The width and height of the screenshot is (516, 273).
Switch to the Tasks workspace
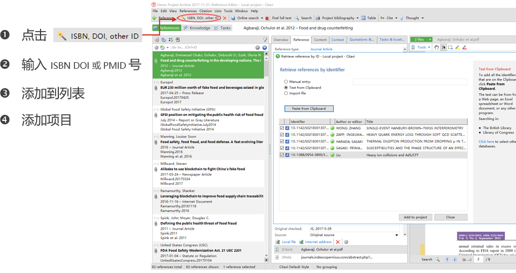pos(222,28)
